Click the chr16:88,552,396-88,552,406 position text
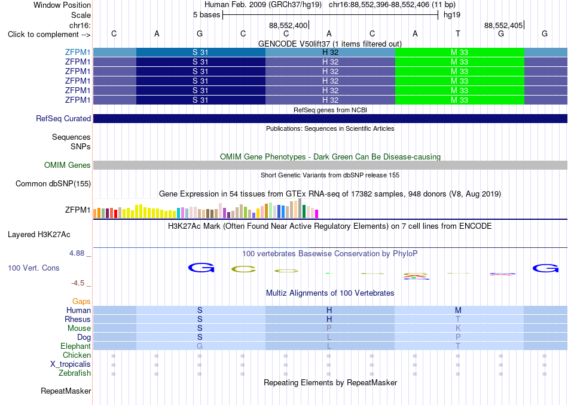568x405 pixels. pos(392,5)
